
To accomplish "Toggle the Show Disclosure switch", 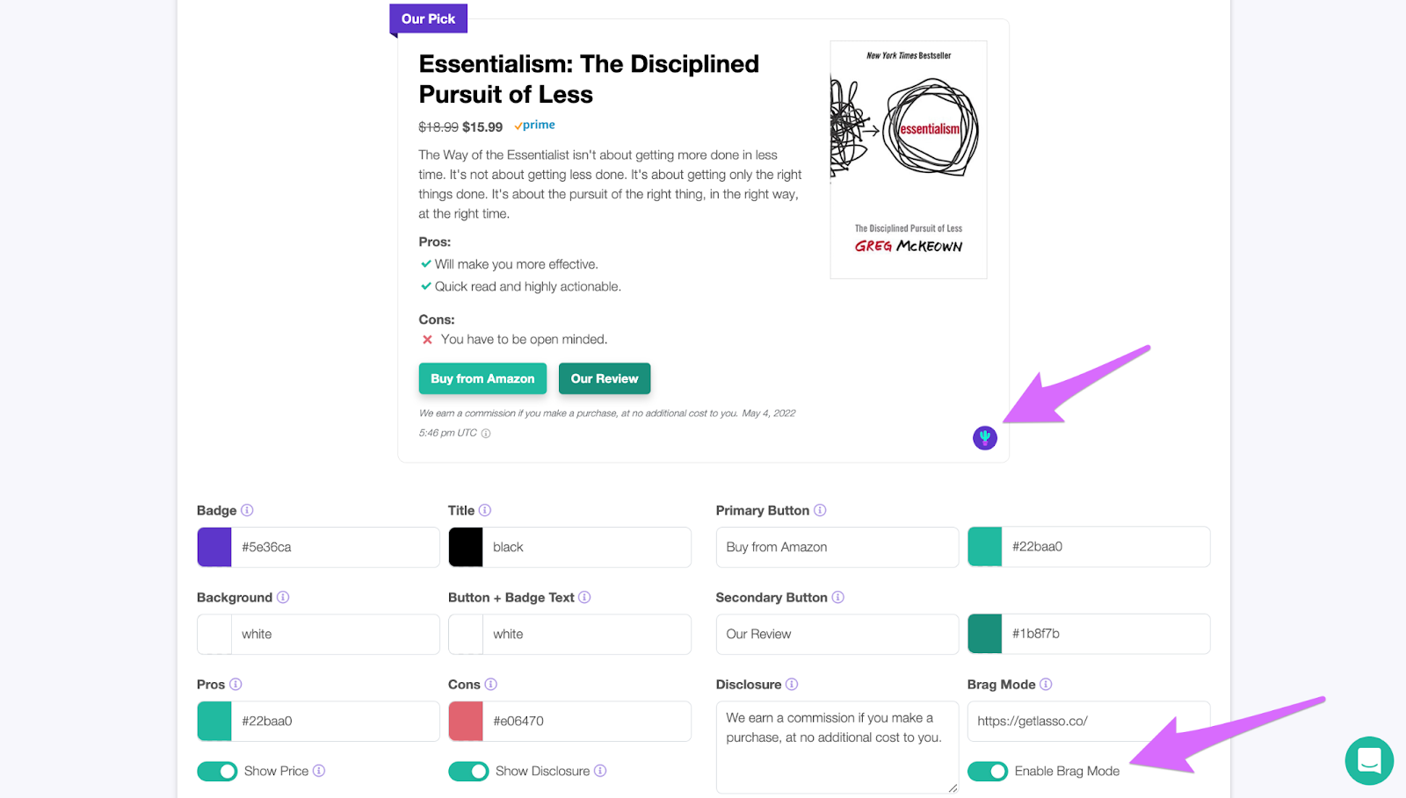I will click(x=468, y=771).
